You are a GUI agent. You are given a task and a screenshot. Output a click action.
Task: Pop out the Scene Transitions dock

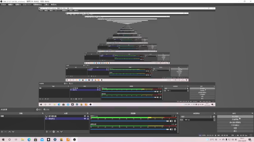click(x=214, y=113)
